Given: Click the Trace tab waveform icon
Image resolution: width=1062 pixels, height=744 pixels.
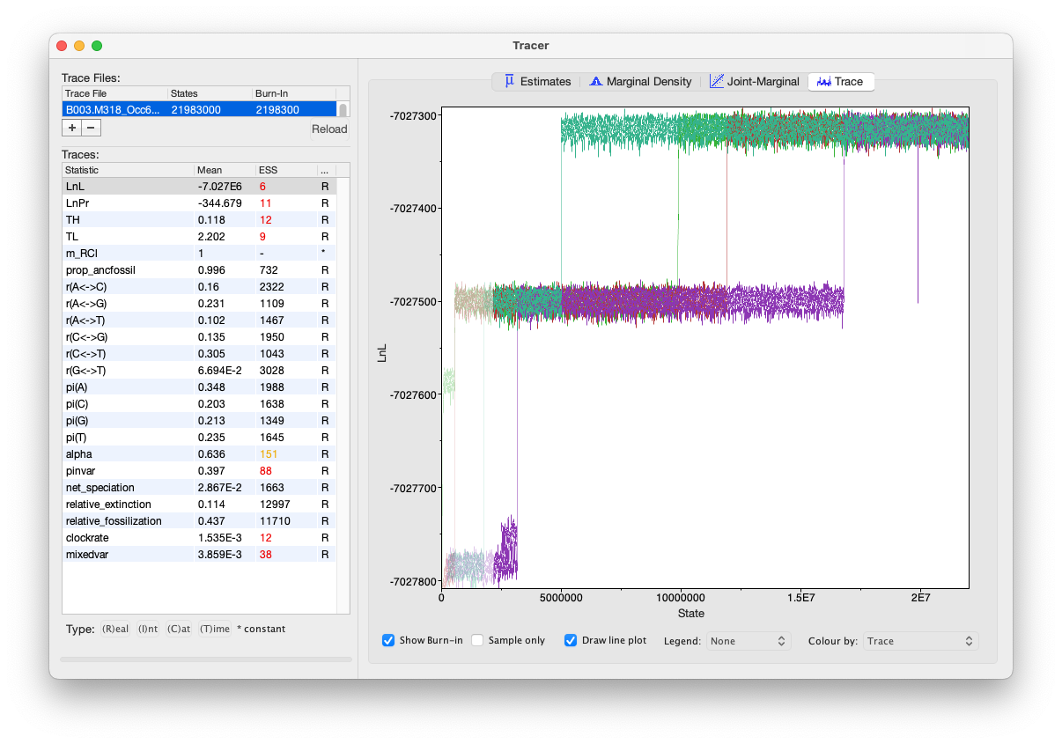Looking at the screenshot, I should (824, 81).
